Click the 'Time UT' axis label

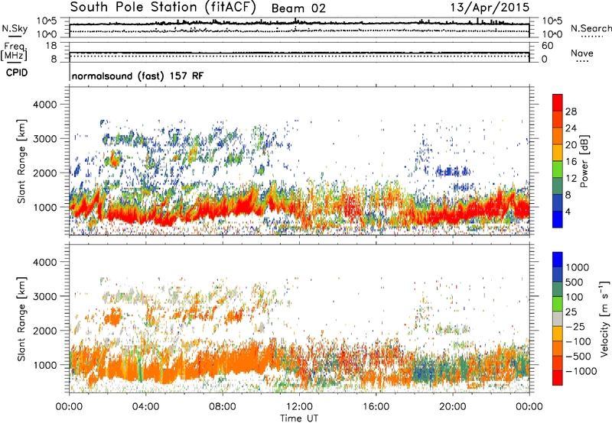tap(299, 418)
